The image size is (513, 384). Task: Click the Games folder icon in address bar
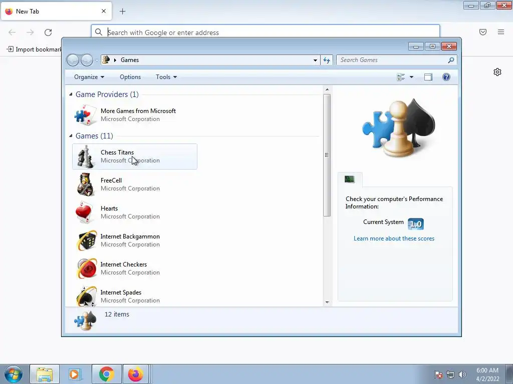tap(106, 60)
